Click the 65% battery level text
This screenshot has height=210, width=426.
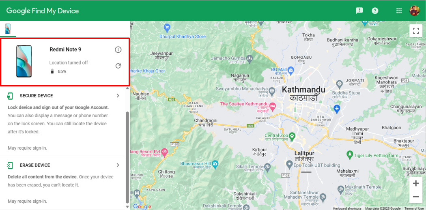(x=62, y=72)
